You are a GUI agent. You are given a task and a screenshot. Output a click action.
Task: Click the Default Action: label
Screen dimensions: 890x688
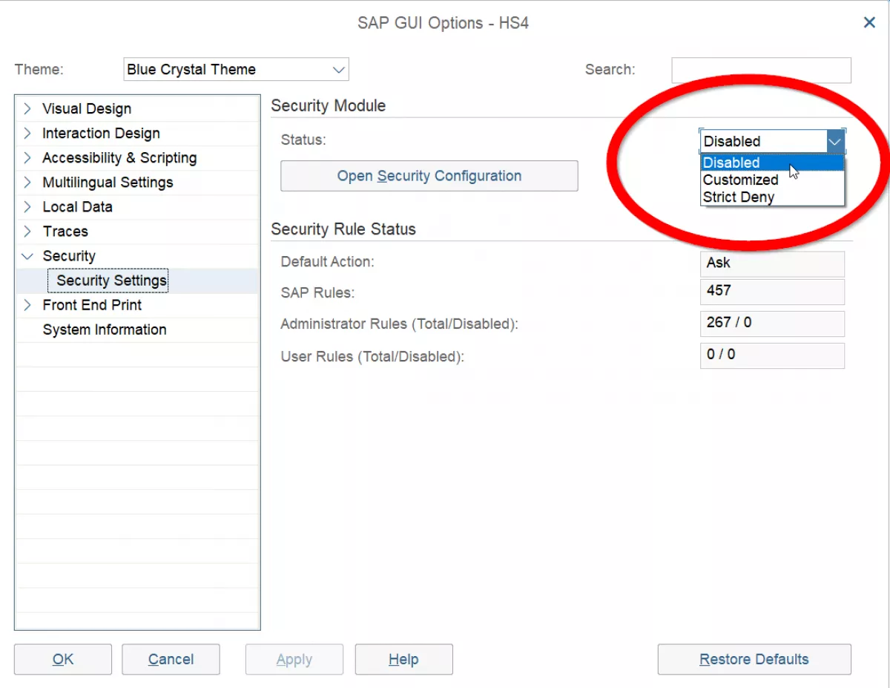click(x=328, y=262)
